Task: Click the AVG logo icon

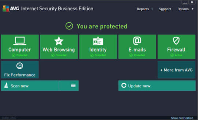Action: pos(6,9)
